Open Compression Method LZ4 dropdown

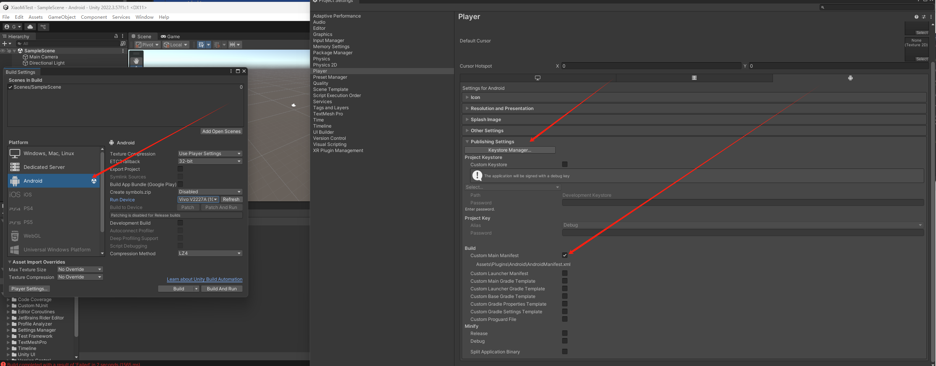pos(210,253)
